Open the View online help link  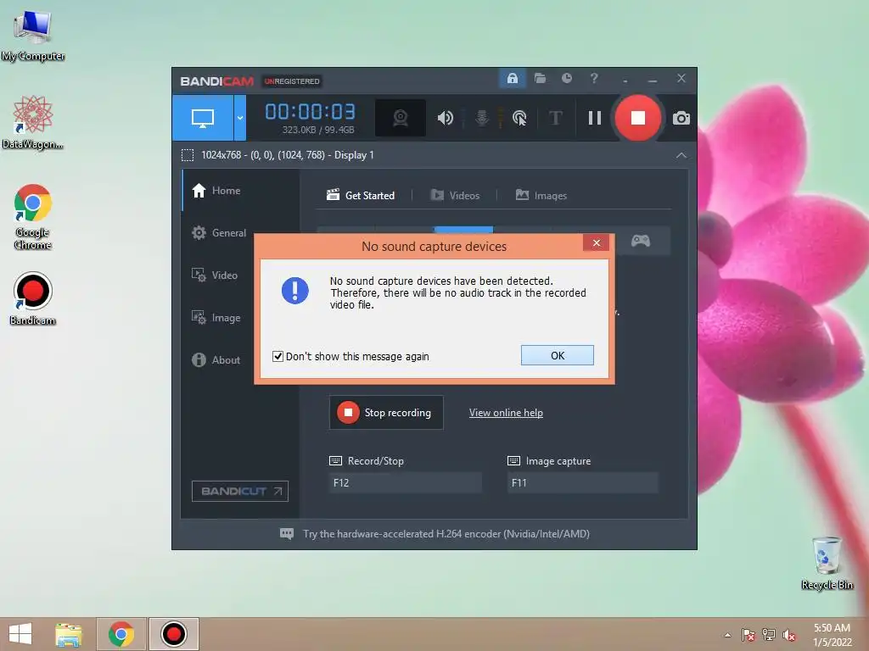pos(506,413)
